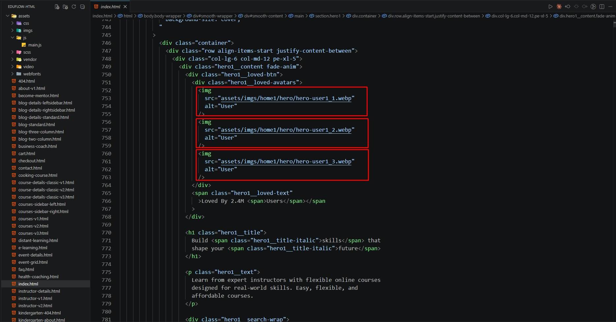Create a new file in explorer
This screenshot has width=616, height=322.
pyautogui.click(x=57, y=7)
